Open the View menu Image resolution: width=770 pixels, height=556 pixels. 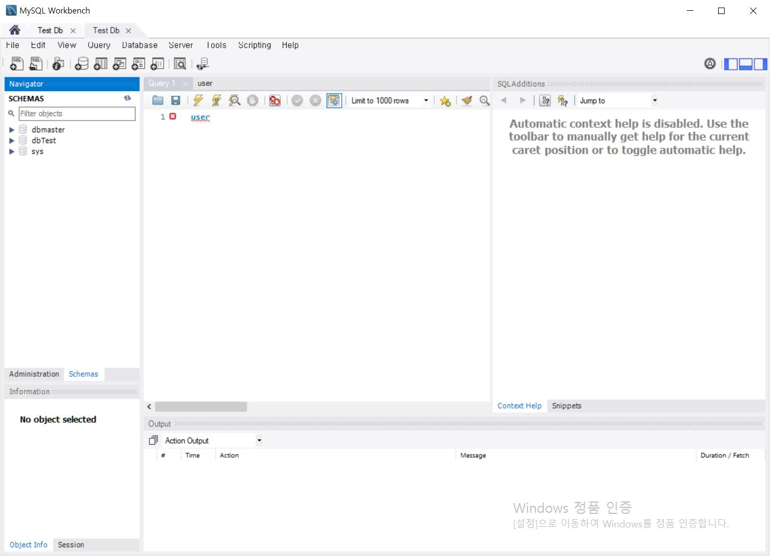click(67, 45)
